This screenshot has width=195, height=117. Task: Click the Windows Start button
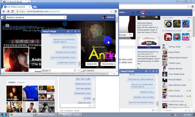(x=4, y=114)
